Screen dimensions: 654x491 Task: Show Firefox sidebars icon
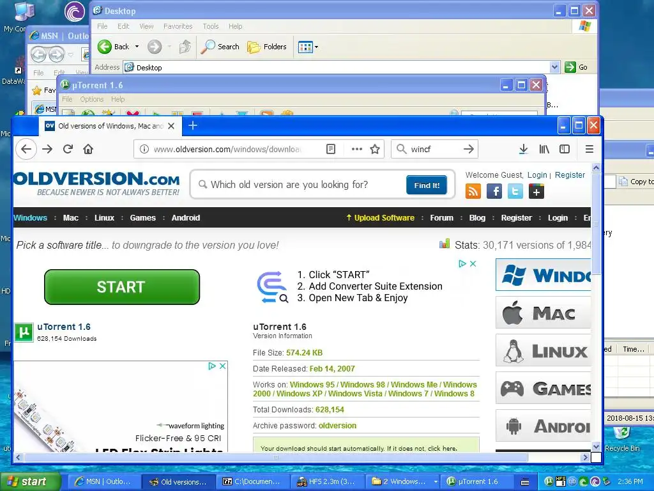pyautogui.click(x=565, y=149)
